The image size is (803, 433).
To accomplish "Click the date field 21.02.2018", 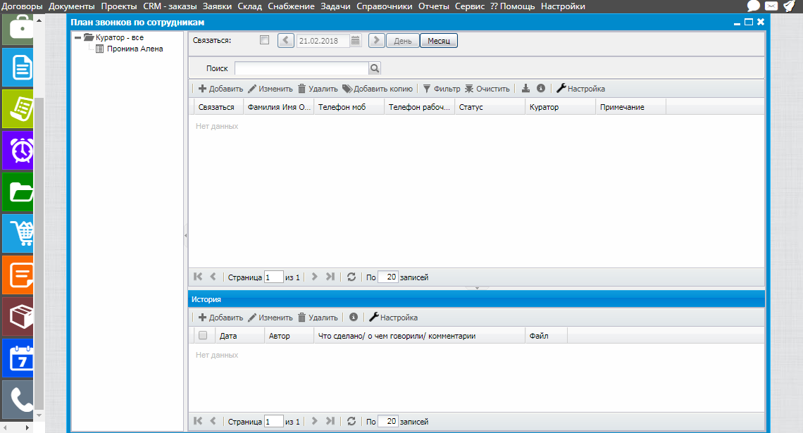I will 323,40.
